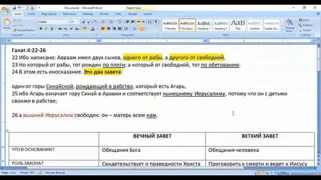Align text to the right
321x180 pixels.
pos(114,29)
